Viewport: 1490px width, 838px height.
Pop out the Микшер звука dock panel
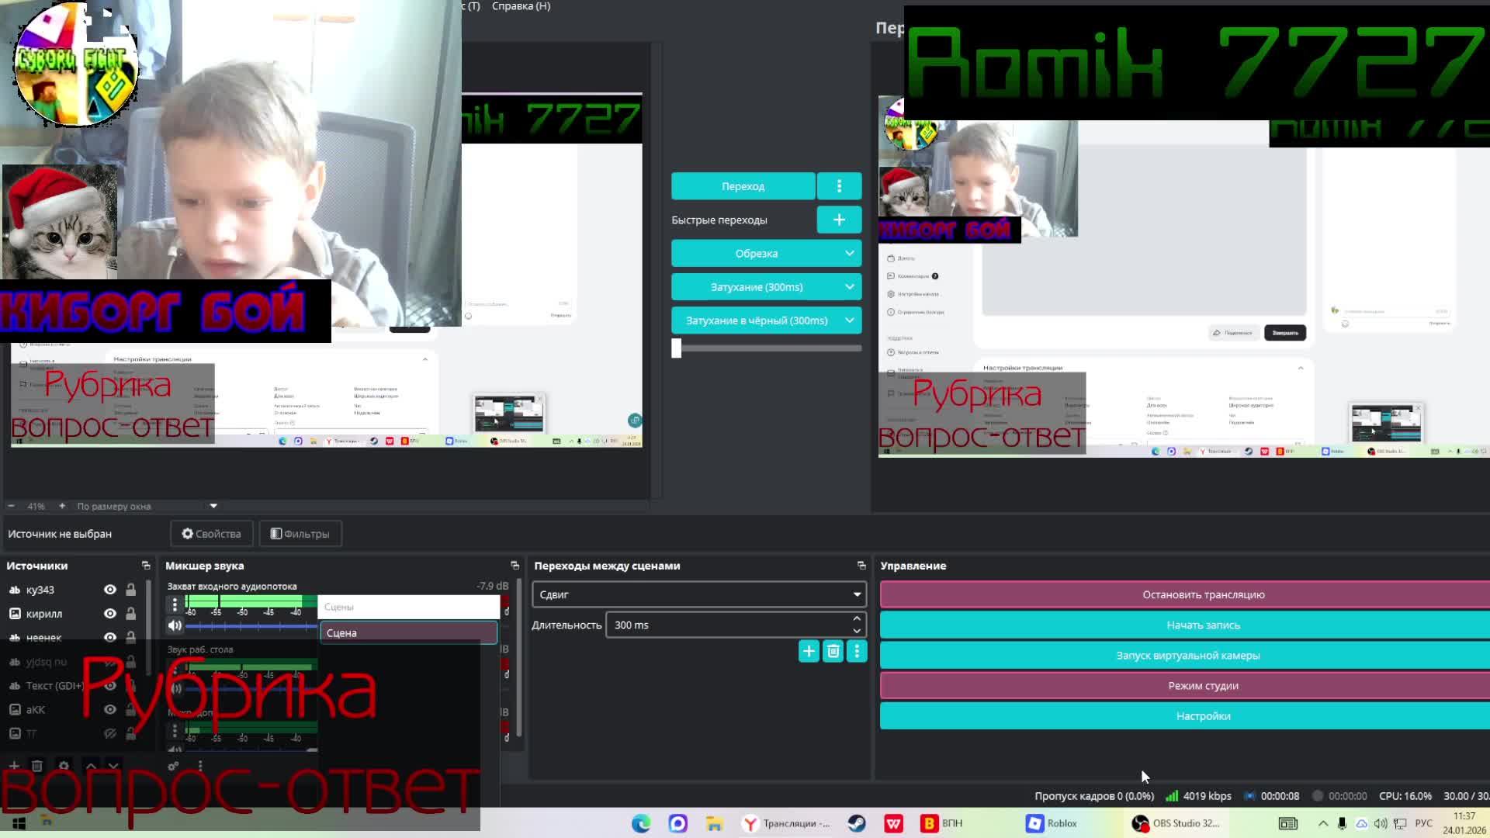(515, 566)
